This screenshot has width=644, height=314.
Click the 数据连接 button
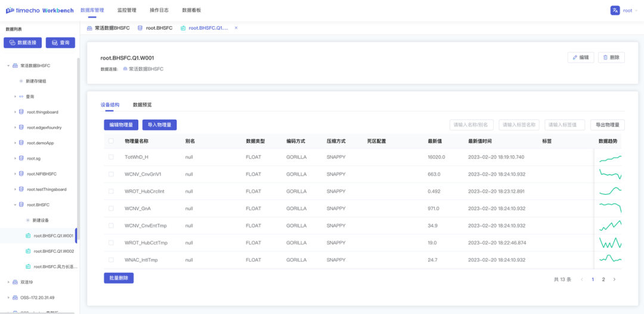coord(23,43)
